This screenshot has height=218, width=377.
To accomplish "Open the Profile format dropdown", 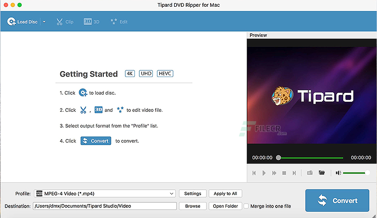I will 105,194.
